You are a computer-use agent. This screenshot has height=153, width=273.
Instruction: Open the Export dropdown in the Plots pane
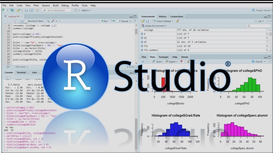click(x=171, y=62)
